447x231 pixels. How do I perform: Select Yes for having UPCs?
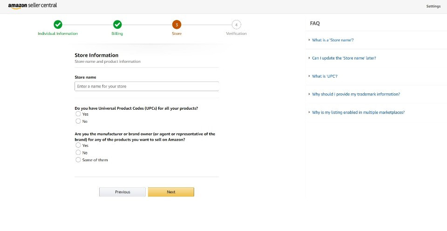pos(78,114)
